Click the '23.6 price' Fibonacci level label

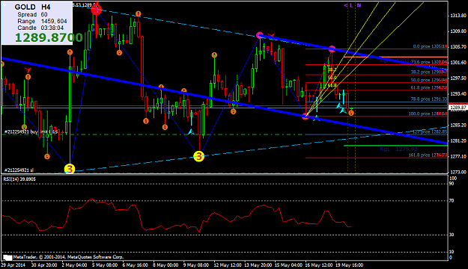pyautogui.click(x=429, y=62)
